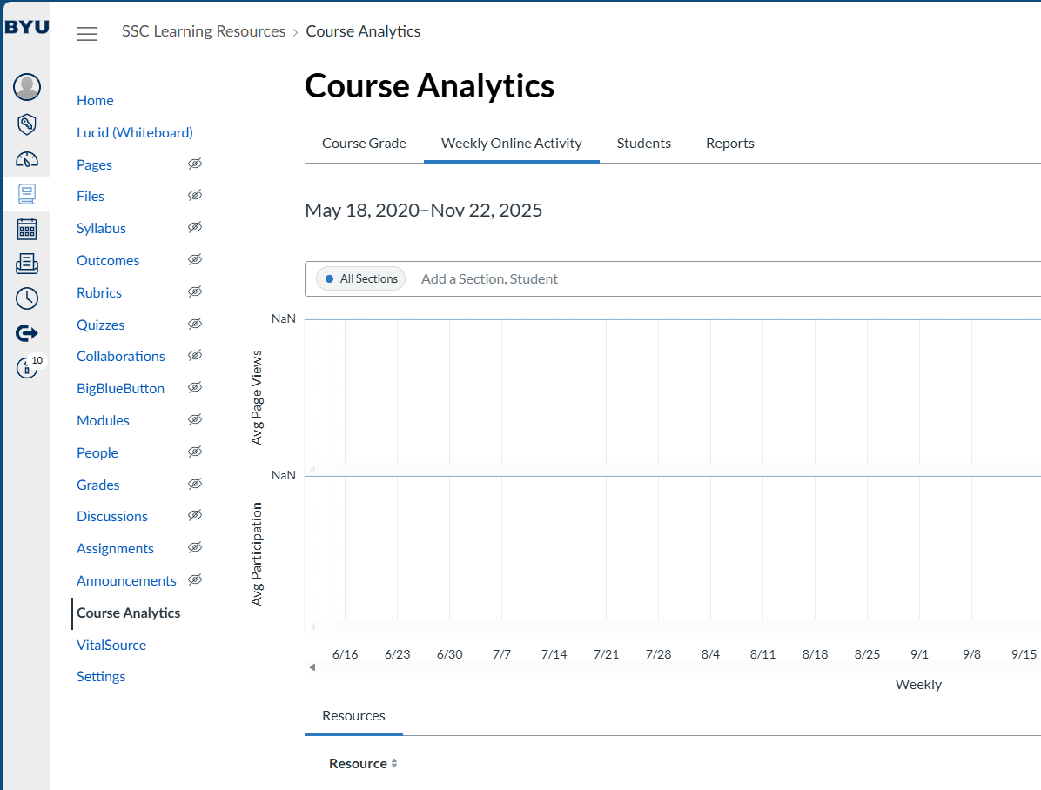Go to the Dashboard gauge icon
The height and width of the screenshot is (790, 1041).
[27, 159]
